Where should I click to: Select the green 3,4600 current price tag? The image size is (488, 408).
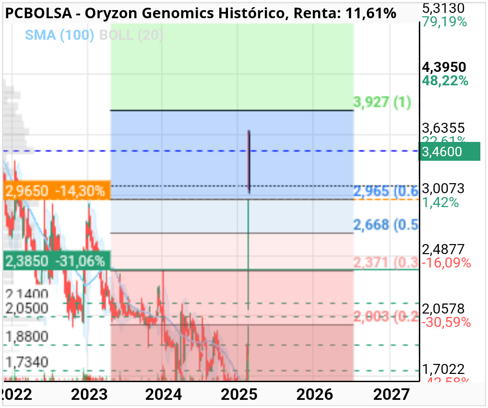click(449, 152)
